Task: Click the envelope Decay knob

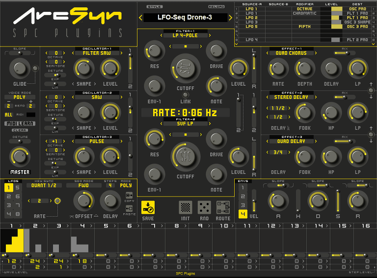Action: [318, 201]
